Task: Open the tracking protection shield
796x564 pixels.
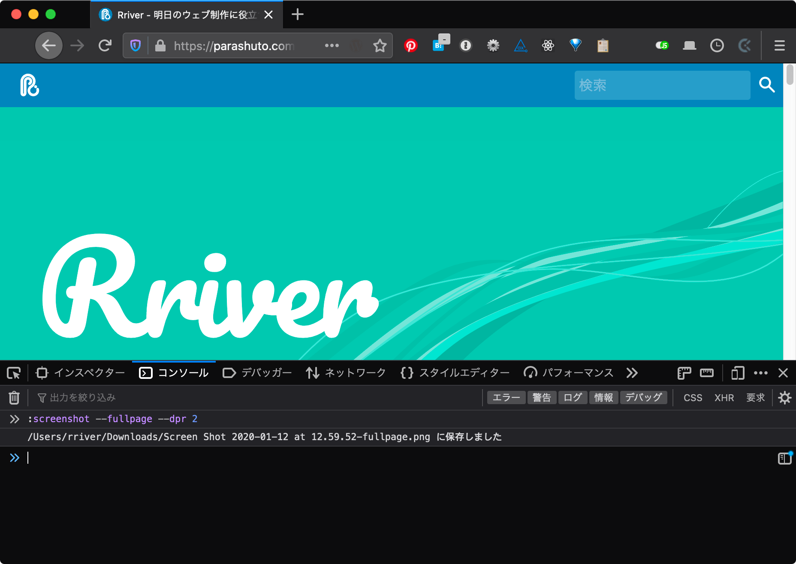Action: point(136,45)
